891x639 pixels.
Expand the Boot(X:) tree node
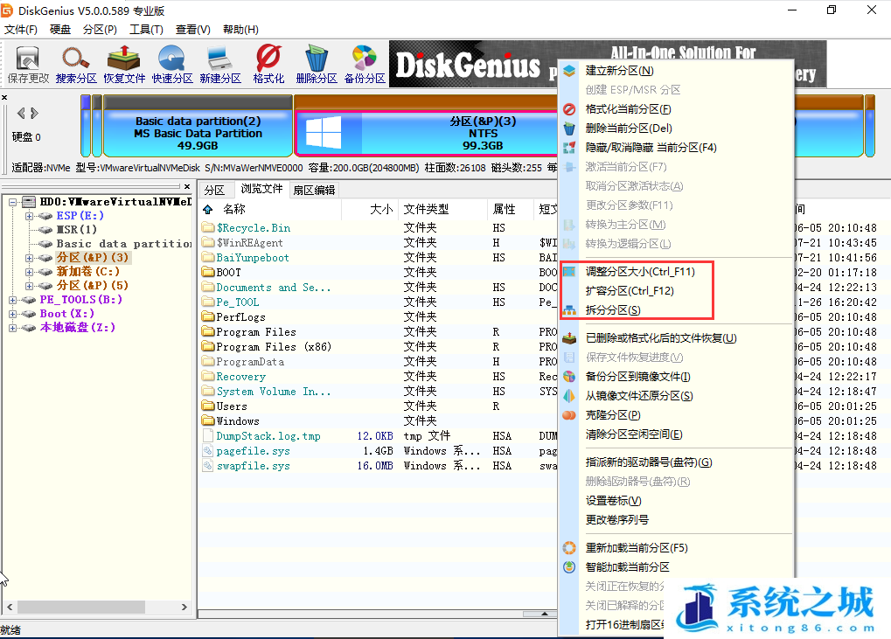[x=12, y=314]
